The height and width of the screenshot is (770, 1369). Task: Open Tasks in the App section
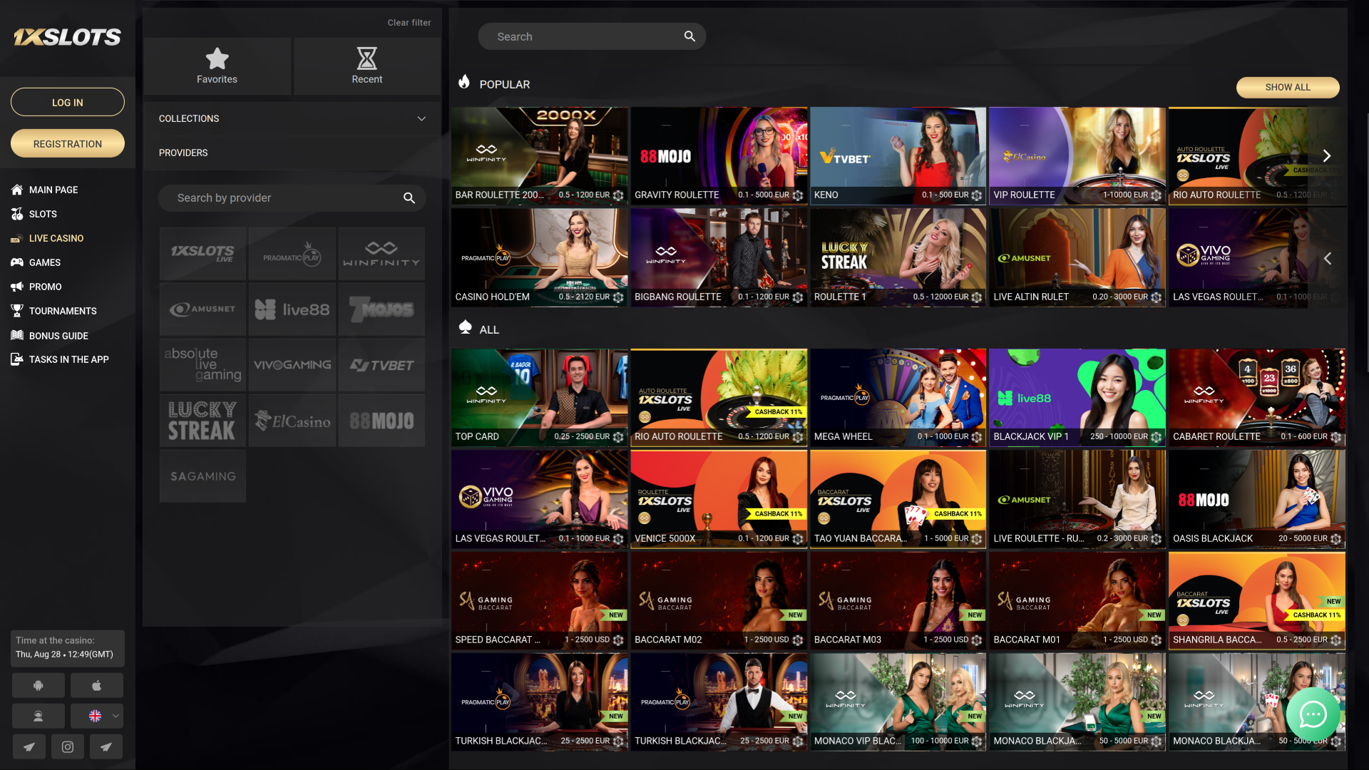coord(68,359)
